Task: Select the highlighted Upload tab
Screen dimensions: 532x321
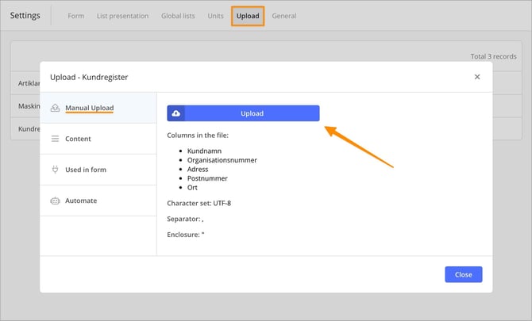Action: pos(248,16)
